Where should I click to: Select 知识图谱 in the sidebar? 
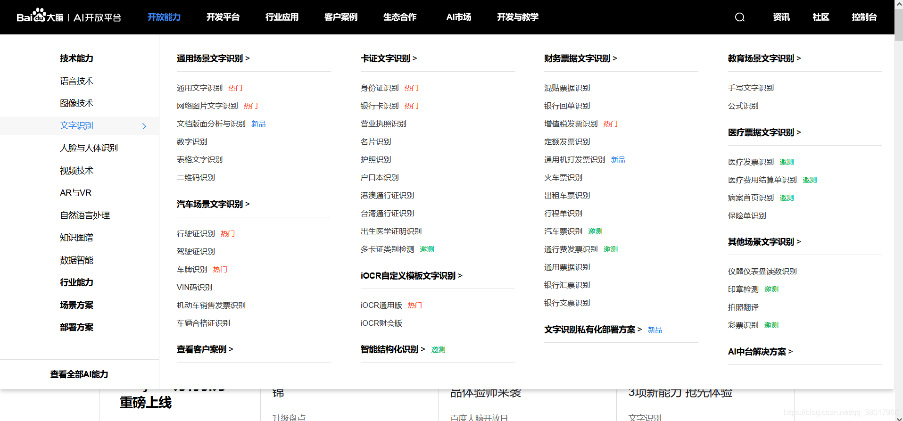76,238
